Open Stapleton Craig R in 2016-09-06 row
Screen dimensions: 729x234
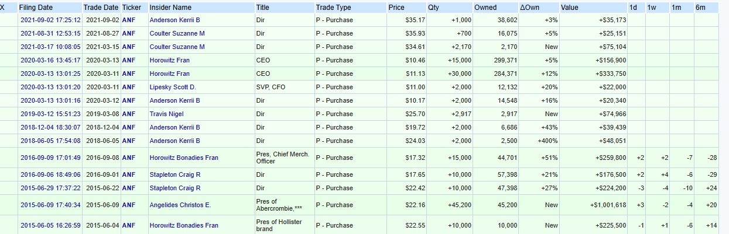[175, 174]
